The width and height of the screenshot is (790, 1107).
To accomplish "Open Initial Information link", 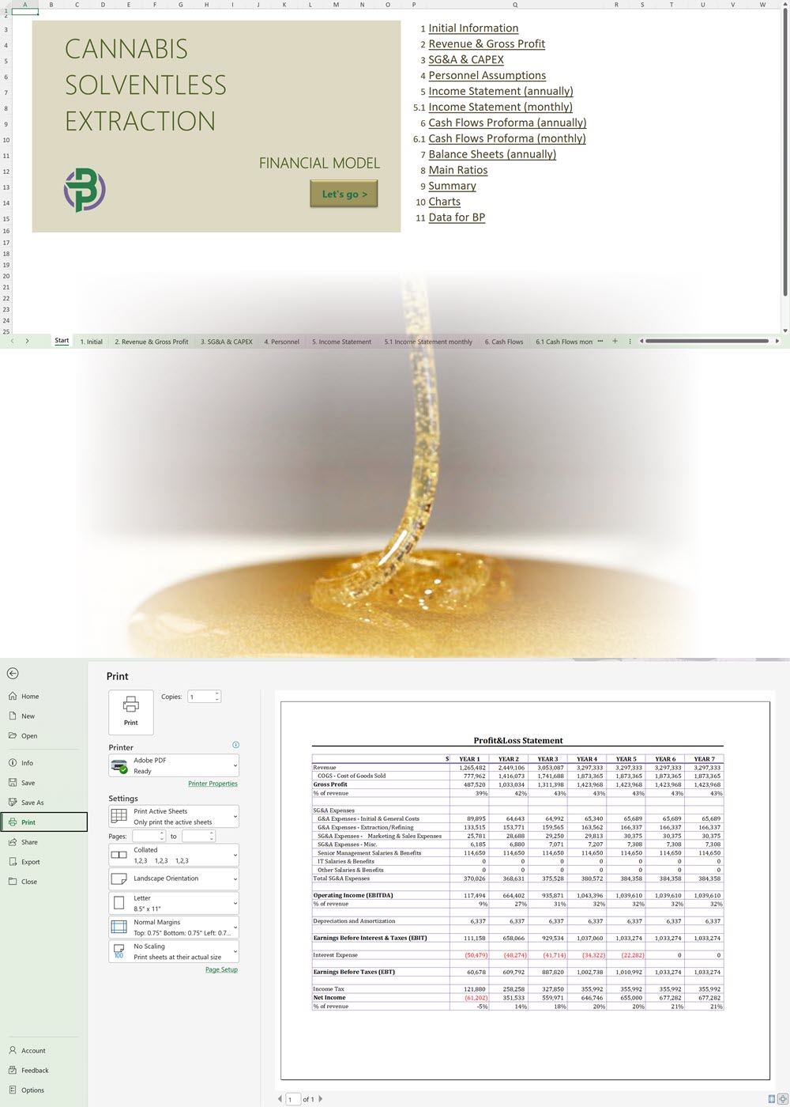I will click(473, 28).
